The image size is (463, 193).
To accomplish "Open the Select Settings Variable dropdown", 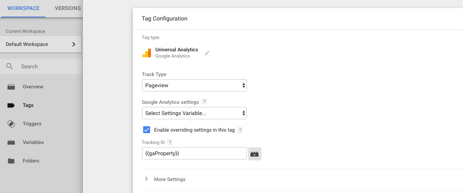I will click(x=194, y=113).
